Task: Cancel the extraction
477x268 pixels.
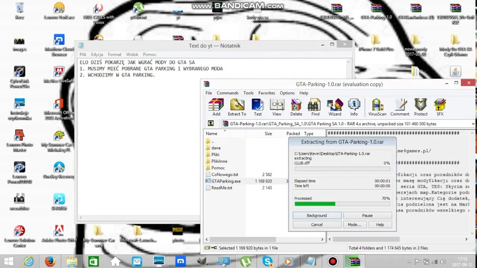Action: 317,225
